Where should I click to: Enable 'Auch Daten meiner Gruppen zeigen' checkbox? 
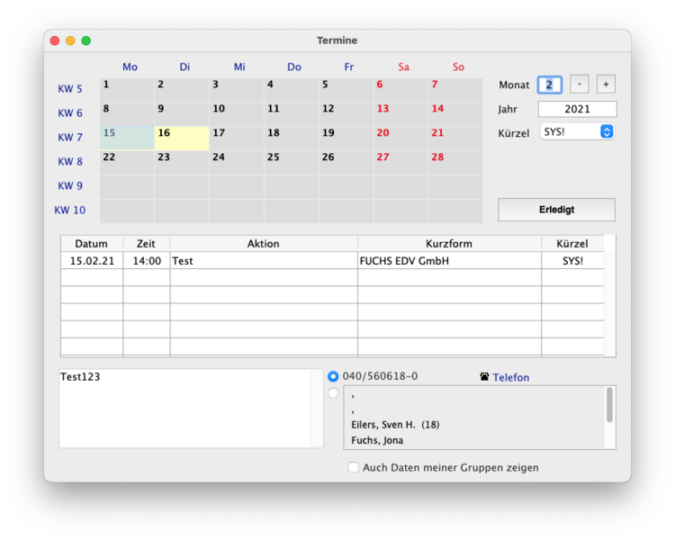[x=354, y=467]
